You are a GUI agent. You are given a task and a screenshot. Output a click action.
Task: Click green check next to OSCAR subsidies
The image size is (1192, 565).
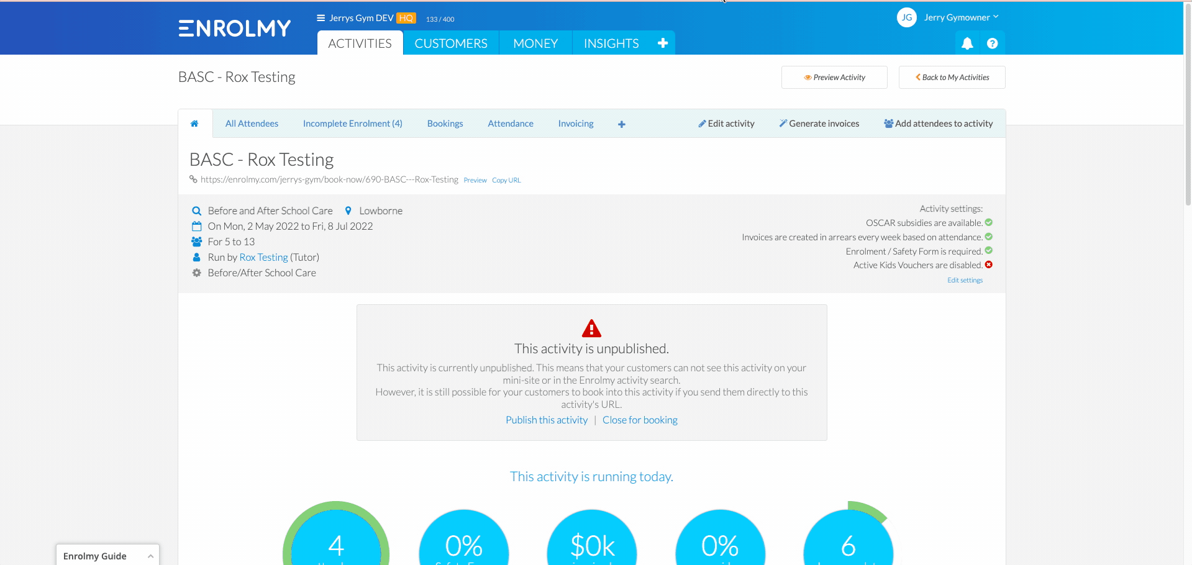[989, 222]
